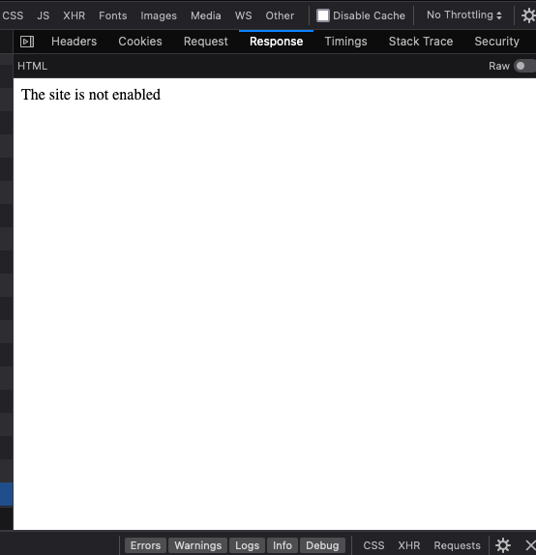Filter requests by XHR in network toolbar
Image resolution: width=536 pixels, height=555 pixels.
[74, 15]
